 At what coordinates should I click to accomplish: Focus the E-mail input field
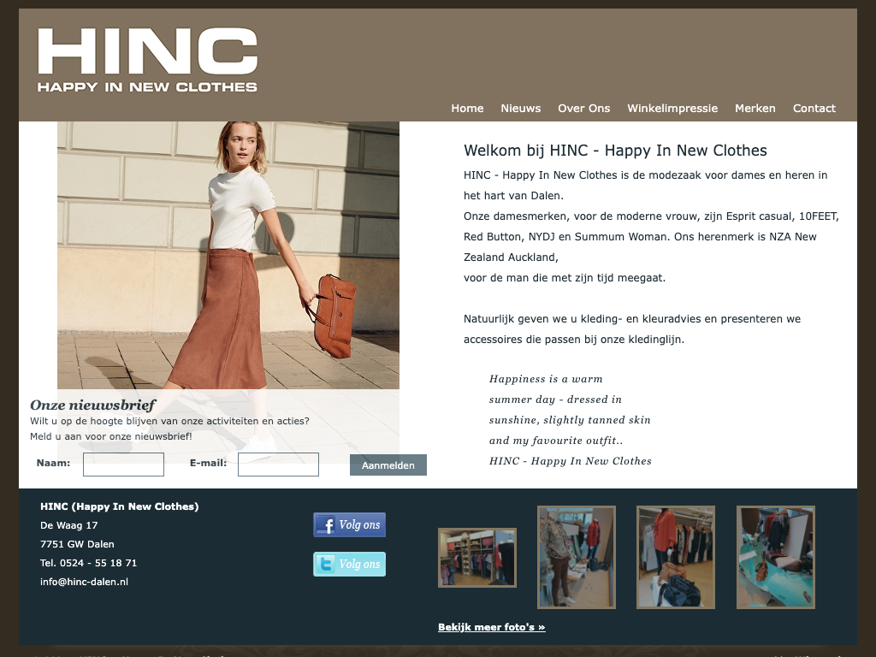point(278,465)
